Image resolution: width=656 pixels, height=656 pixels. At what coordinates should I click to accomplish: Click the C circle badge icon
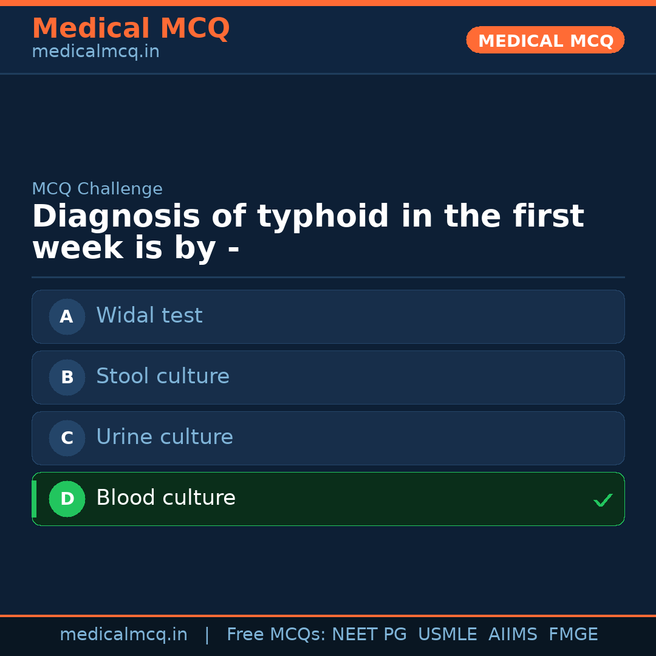(67, 438)
